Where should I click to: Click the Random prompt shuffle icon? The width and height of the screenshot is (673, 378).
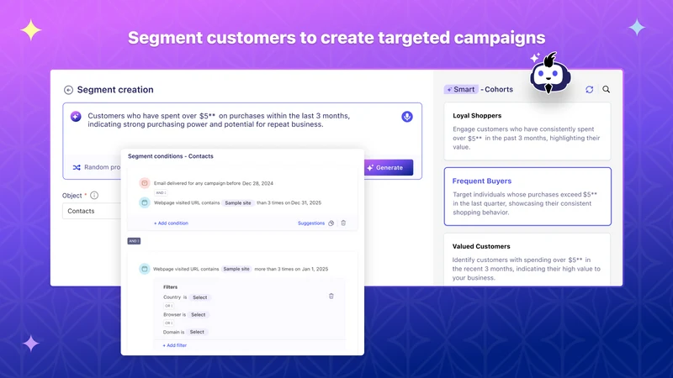pyautogui.click(x=77, y=167)
